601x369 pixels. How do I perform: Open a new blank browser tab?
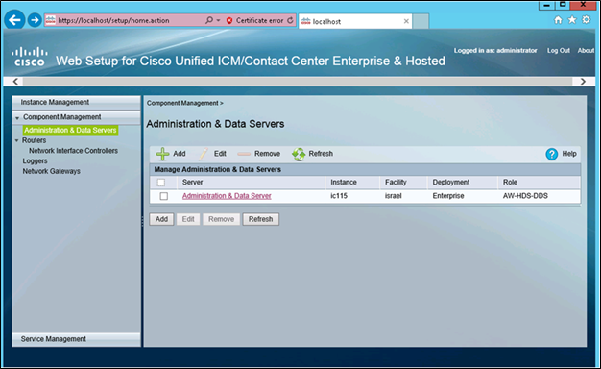421,21
